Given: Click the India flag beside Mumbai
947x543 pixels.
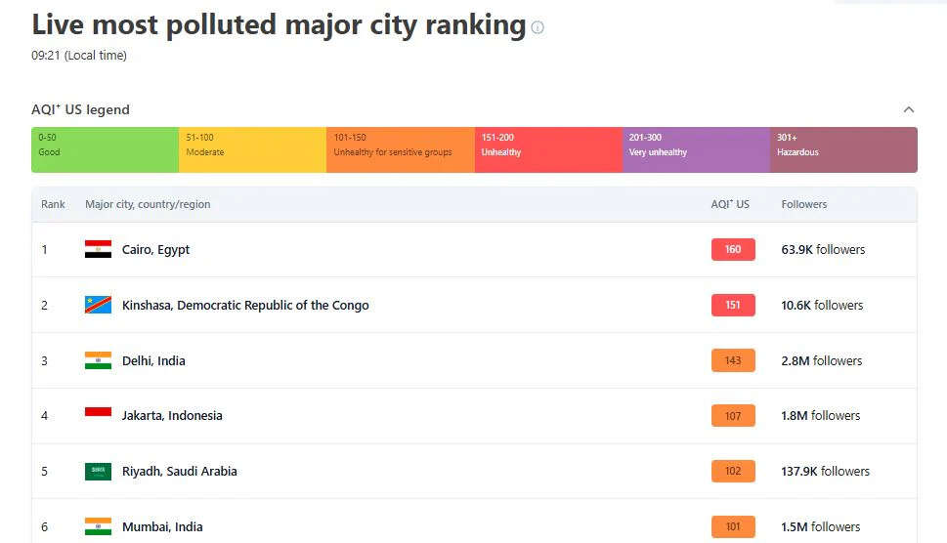Looking at the screenshot, I should (x=98, y=526).
